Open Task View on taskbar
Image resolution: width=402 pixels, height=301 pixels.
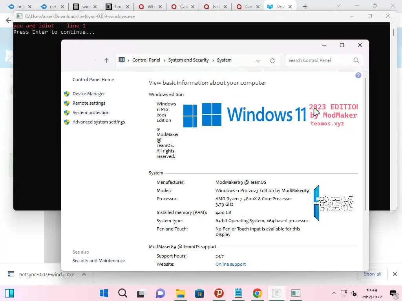point(141,293)
